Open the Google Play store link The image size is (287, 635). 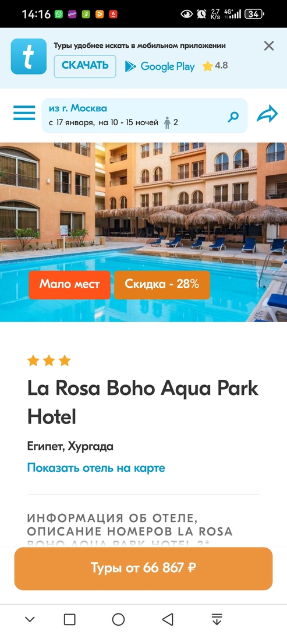tap(160, 66)
